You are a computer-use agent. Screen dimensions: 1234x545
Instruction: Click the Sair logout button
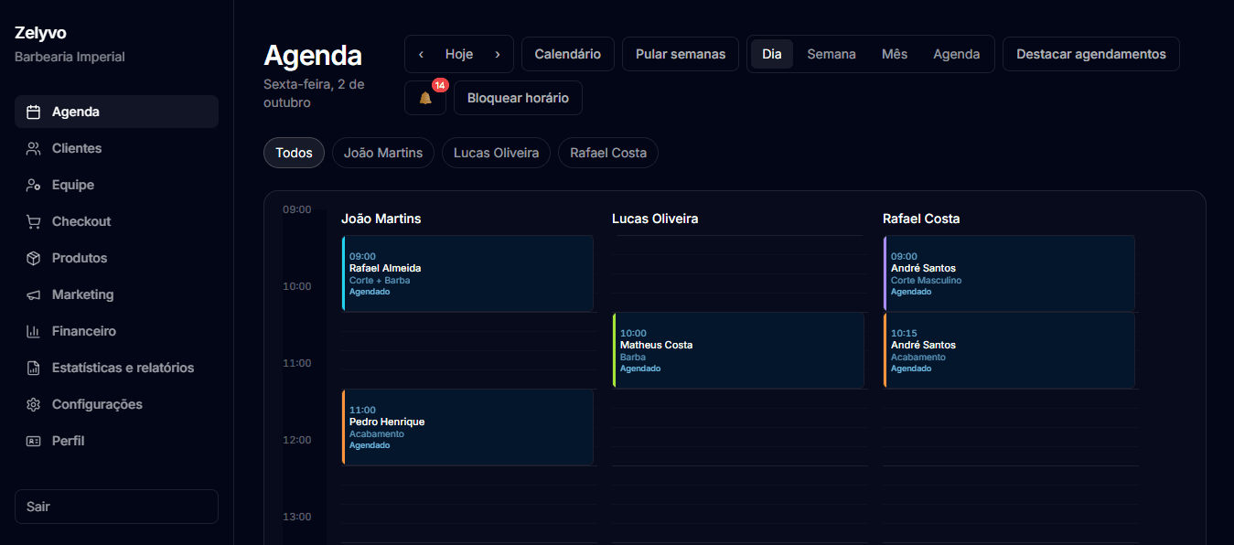[x=116, y=507]
